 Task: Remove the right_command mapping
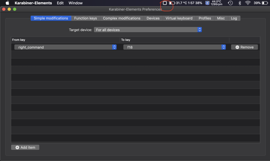click(245, 47)
